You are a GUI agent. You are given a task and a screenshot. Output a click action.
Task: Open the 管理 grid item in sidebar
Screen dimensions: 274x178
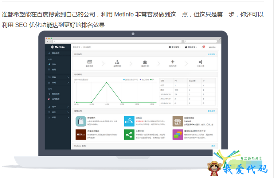tap(52, 70)
